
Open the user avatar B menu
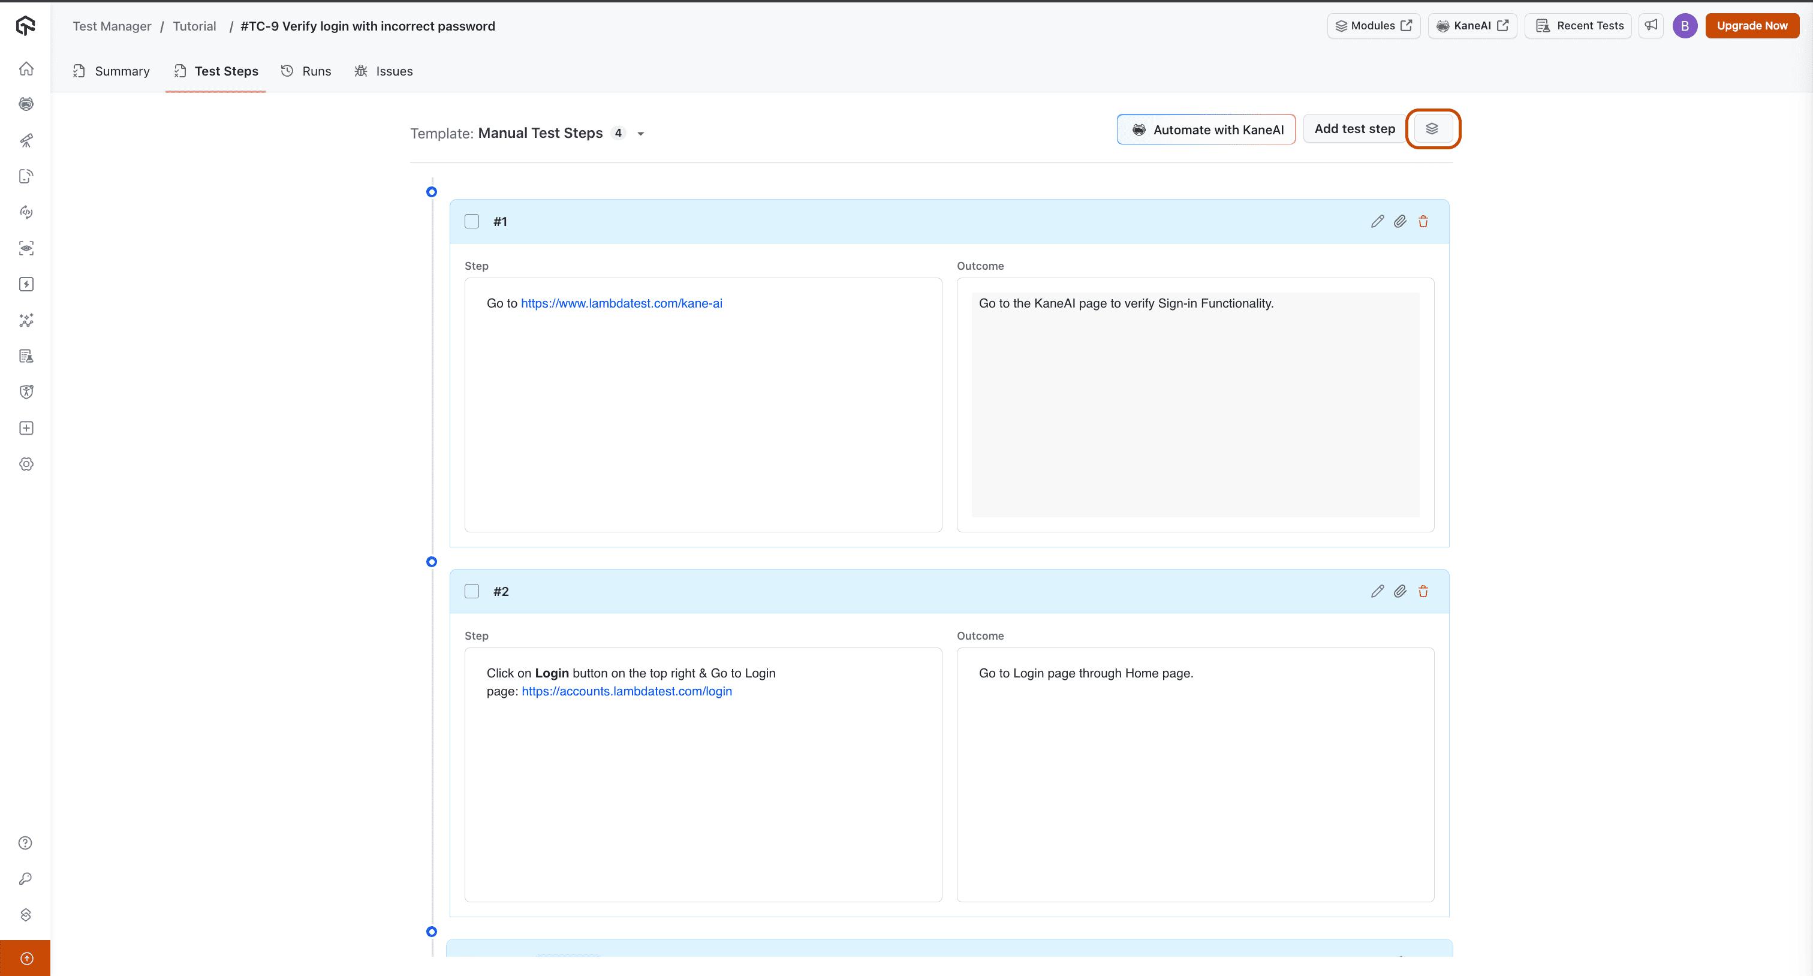1684,25
